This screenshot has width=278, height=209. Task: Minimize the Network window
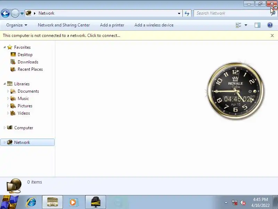[x=249, y=4]
